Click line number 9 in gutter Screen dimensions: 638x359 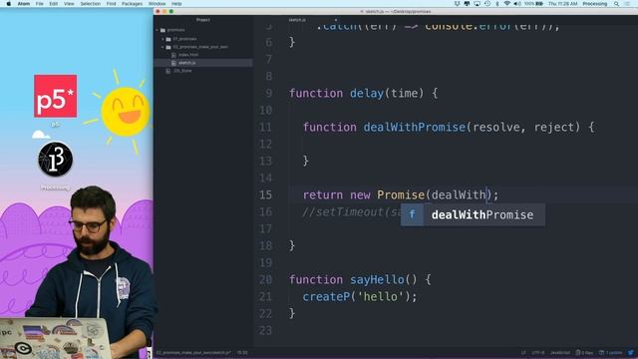(x=269, y=93)
